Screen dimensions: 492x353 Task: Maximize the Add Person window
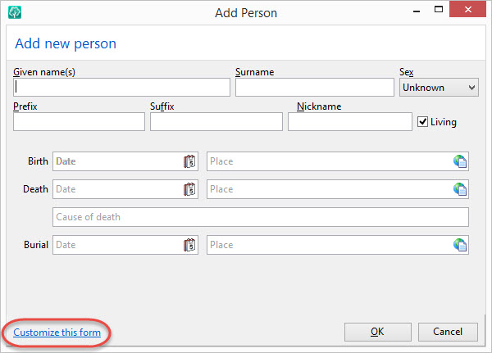pos(439,10)
